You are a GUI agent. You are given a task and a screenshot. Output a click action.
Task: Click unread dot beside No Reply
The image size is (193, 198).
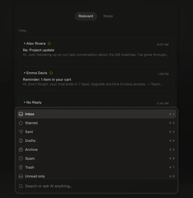pyautogui.click(x=25, y=102)
